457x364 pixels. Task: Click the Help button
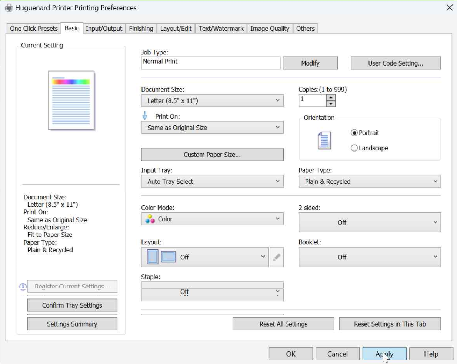coord(431,354)
